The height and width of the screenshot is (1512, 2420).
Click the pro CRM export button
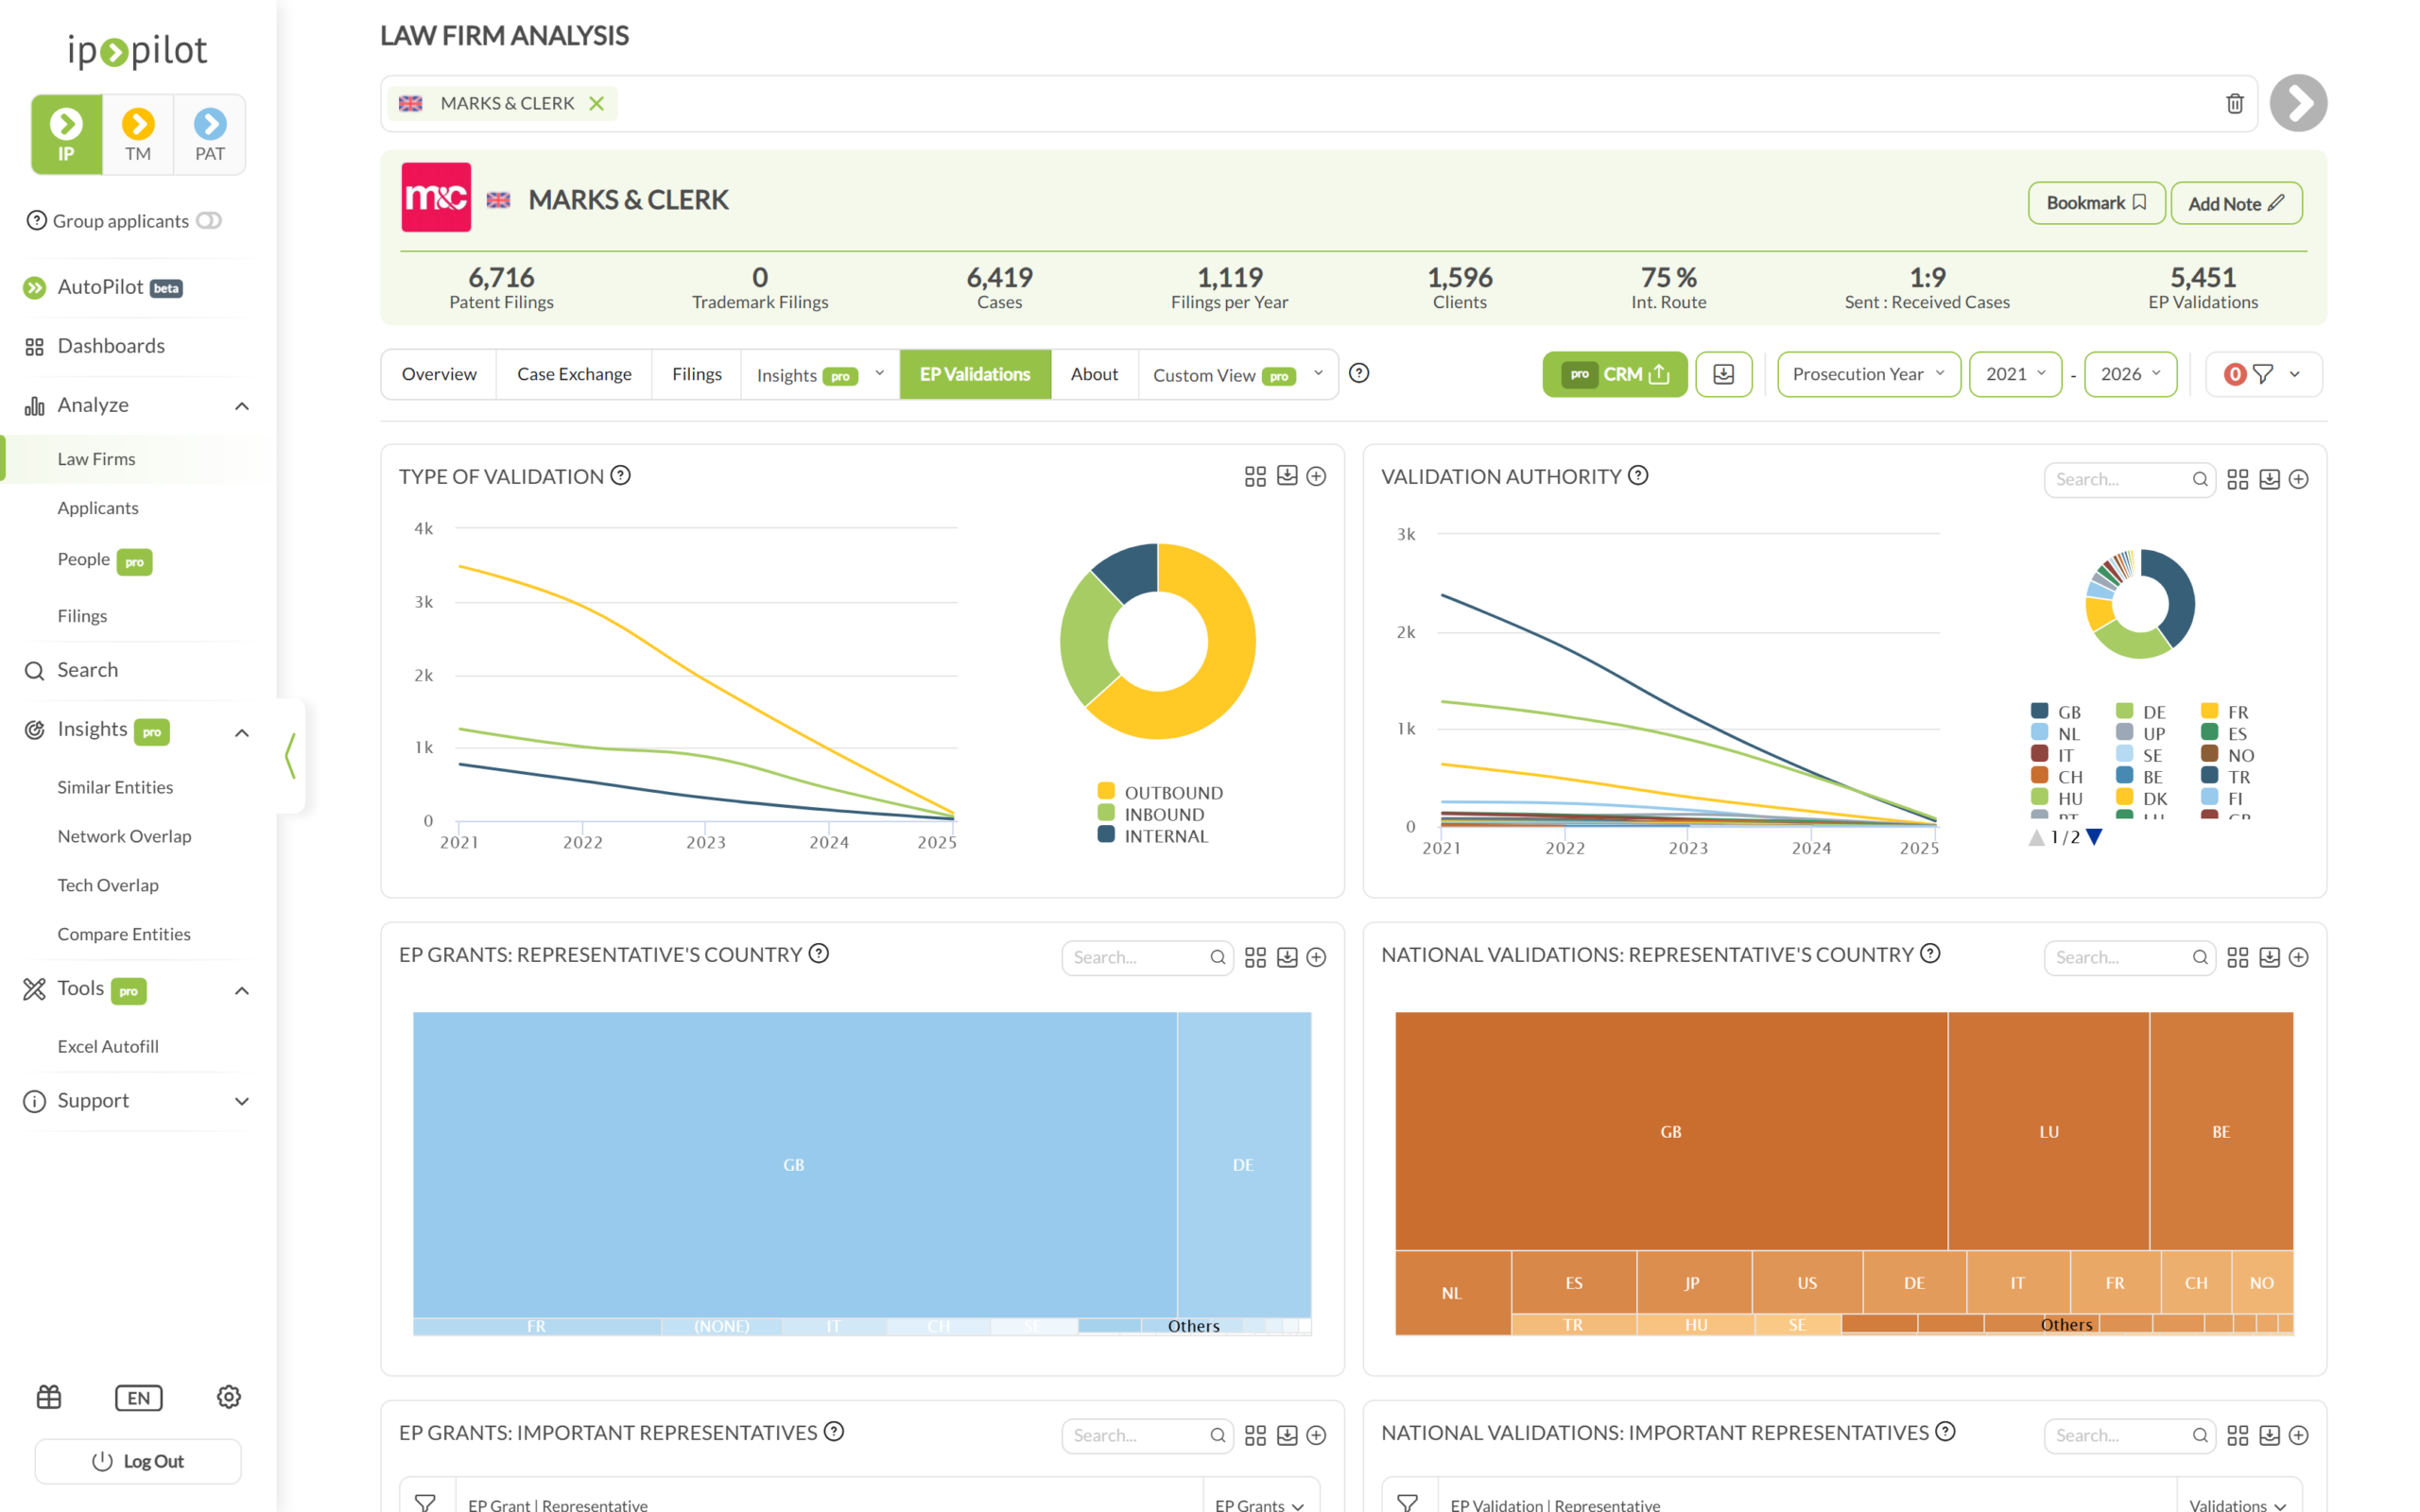[x=1614, y=374]
